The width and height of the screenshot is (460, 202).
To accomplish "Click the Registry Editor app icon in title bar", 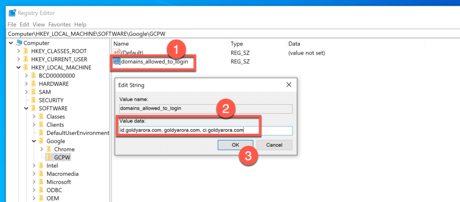I will [x=12, y=13].
